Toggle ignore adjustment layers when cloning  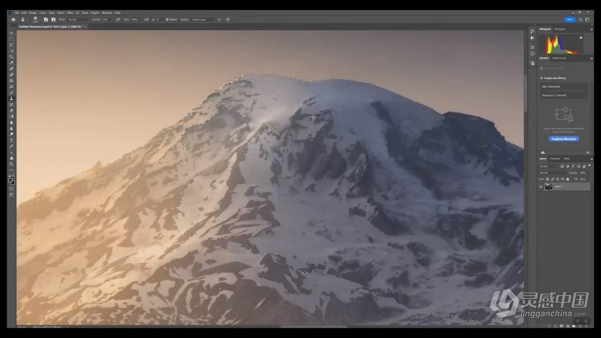(x=220, y=19)
